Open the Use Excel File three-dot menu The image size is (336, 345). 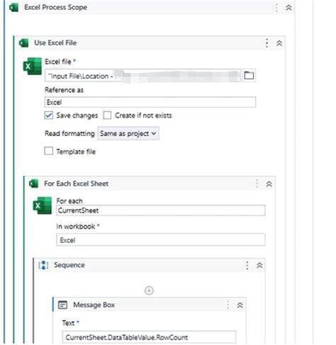click(x=267, y=43)
